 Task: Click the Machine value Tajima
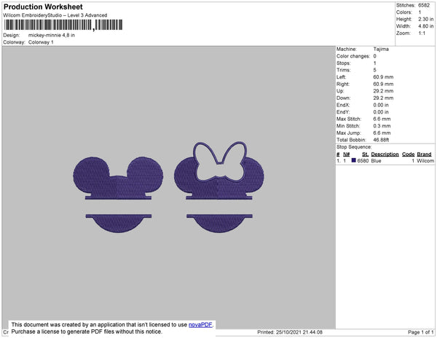coord(381,49)
